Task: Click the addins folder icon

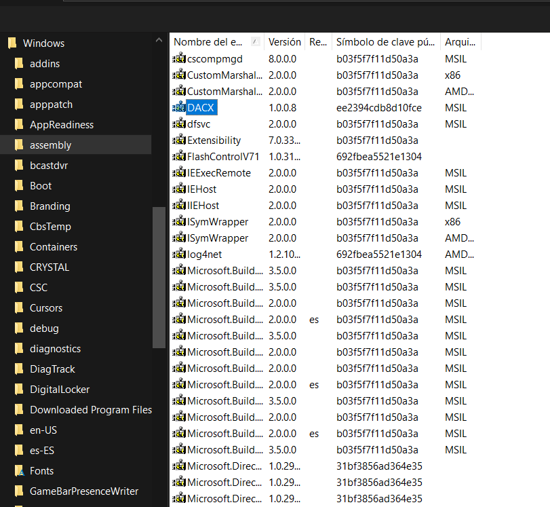Action: (x=19, y=64)
